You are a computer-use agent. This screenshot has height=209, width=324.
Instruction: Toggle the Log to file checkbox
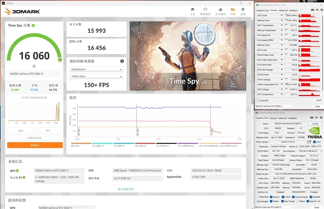click(258, 100)
